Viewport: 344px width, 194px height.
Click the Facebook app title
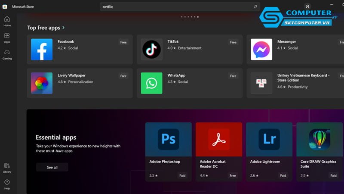tap(66, 41)
